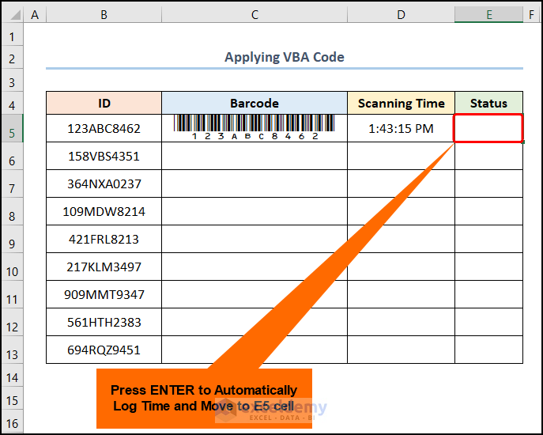Click empty Barcode cell beside 421FRL8213

pos(255,239)
